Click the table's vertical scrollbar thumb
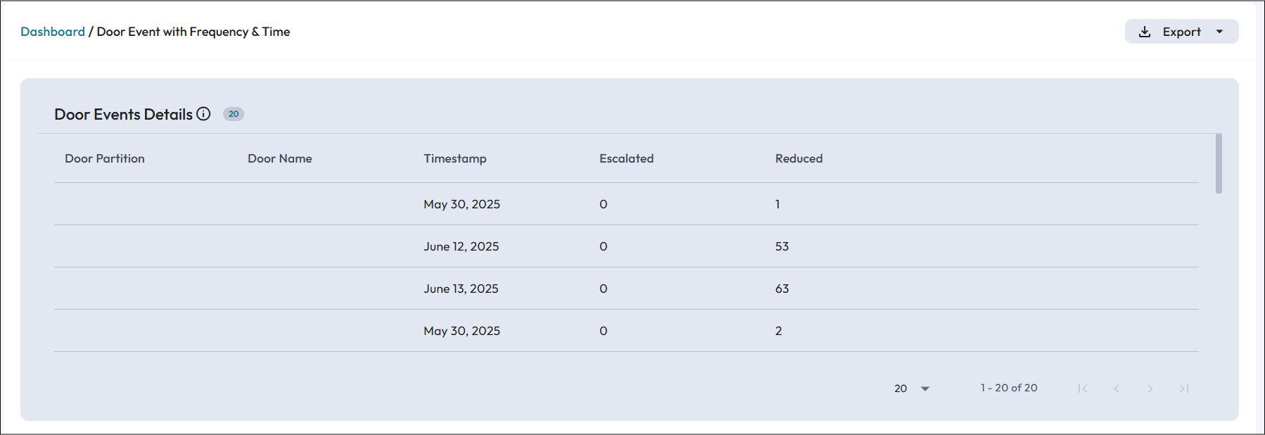 tap(1219, 163)
